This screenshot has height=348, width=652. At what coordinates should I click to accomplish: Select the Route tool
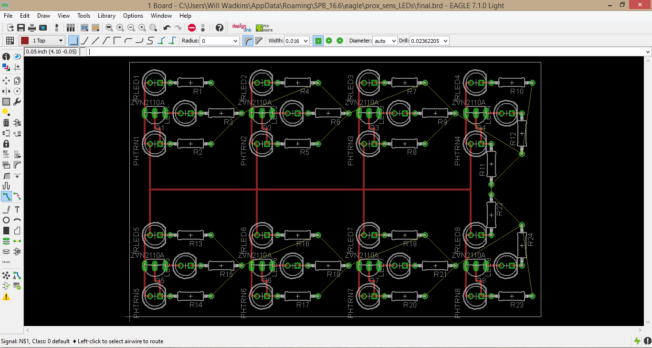[x=6, y=196]
